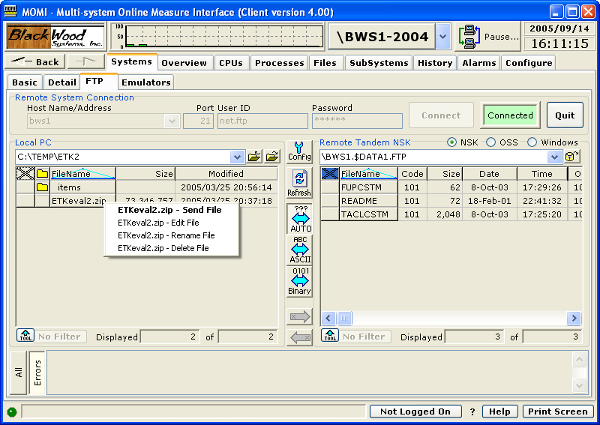Expand the Host Name/Address dropdown

point(172,121)
